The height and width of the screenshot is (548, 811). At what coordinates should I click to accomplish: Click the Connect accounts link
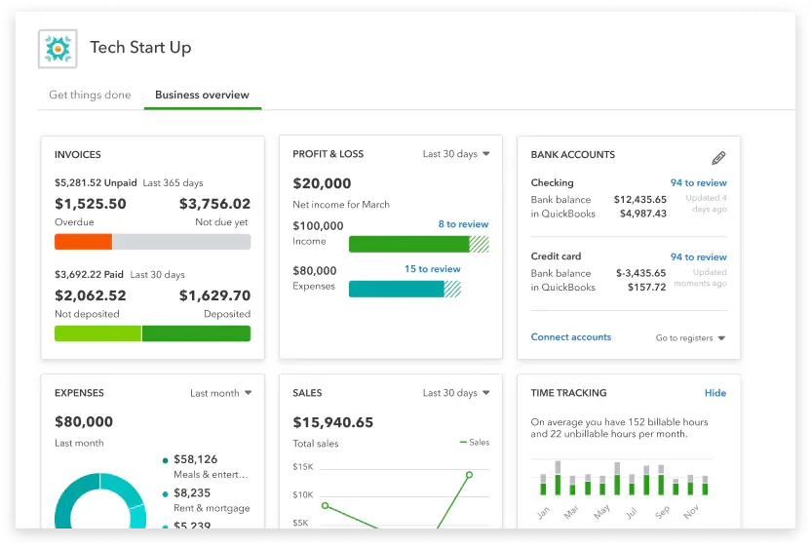[571, 337]
